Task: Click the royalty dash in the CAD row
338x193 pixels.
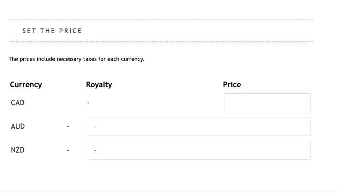Action: [x=89, y=103]
